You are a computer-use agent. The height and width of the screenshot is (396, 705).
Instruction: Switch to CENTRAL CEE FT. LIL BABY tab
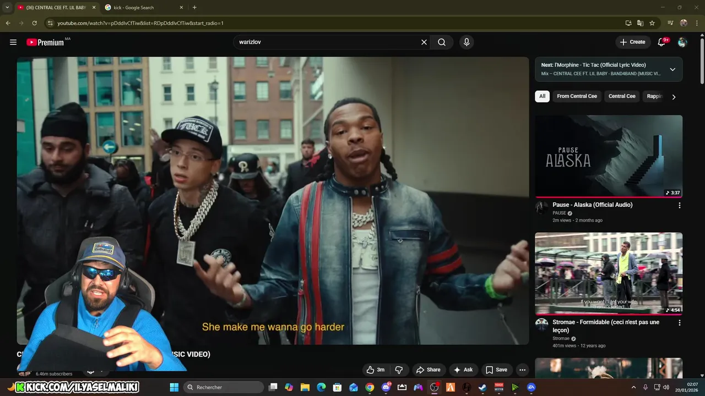(56, 7)
